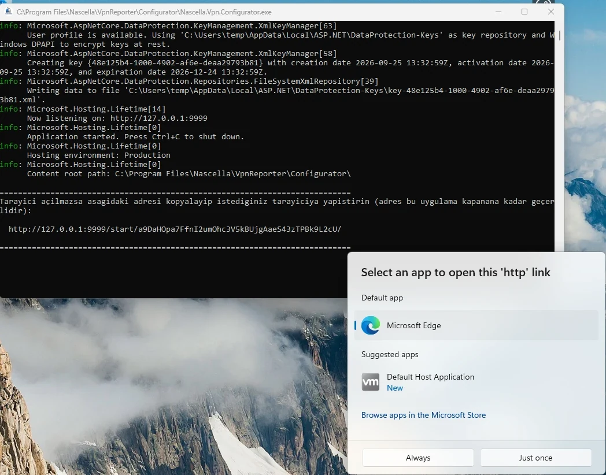Screen dimensions: 606x475
Task: Click 'Now listening on: http://127.0.0.1:9999' line
Action: coord(117,118)
